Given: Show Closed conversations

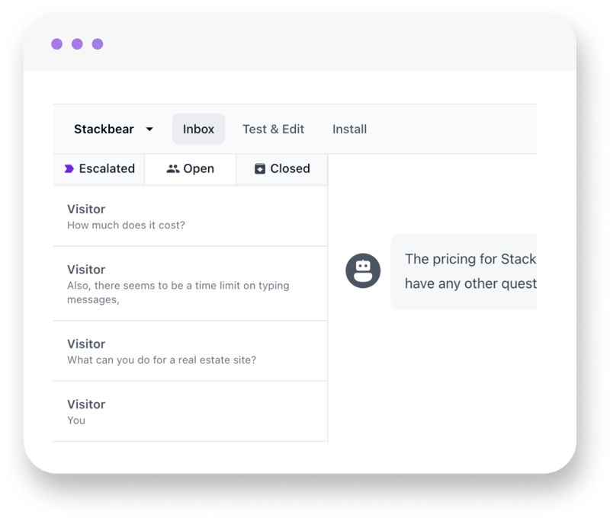Looking at the screenshot, I should coord(282,169).
